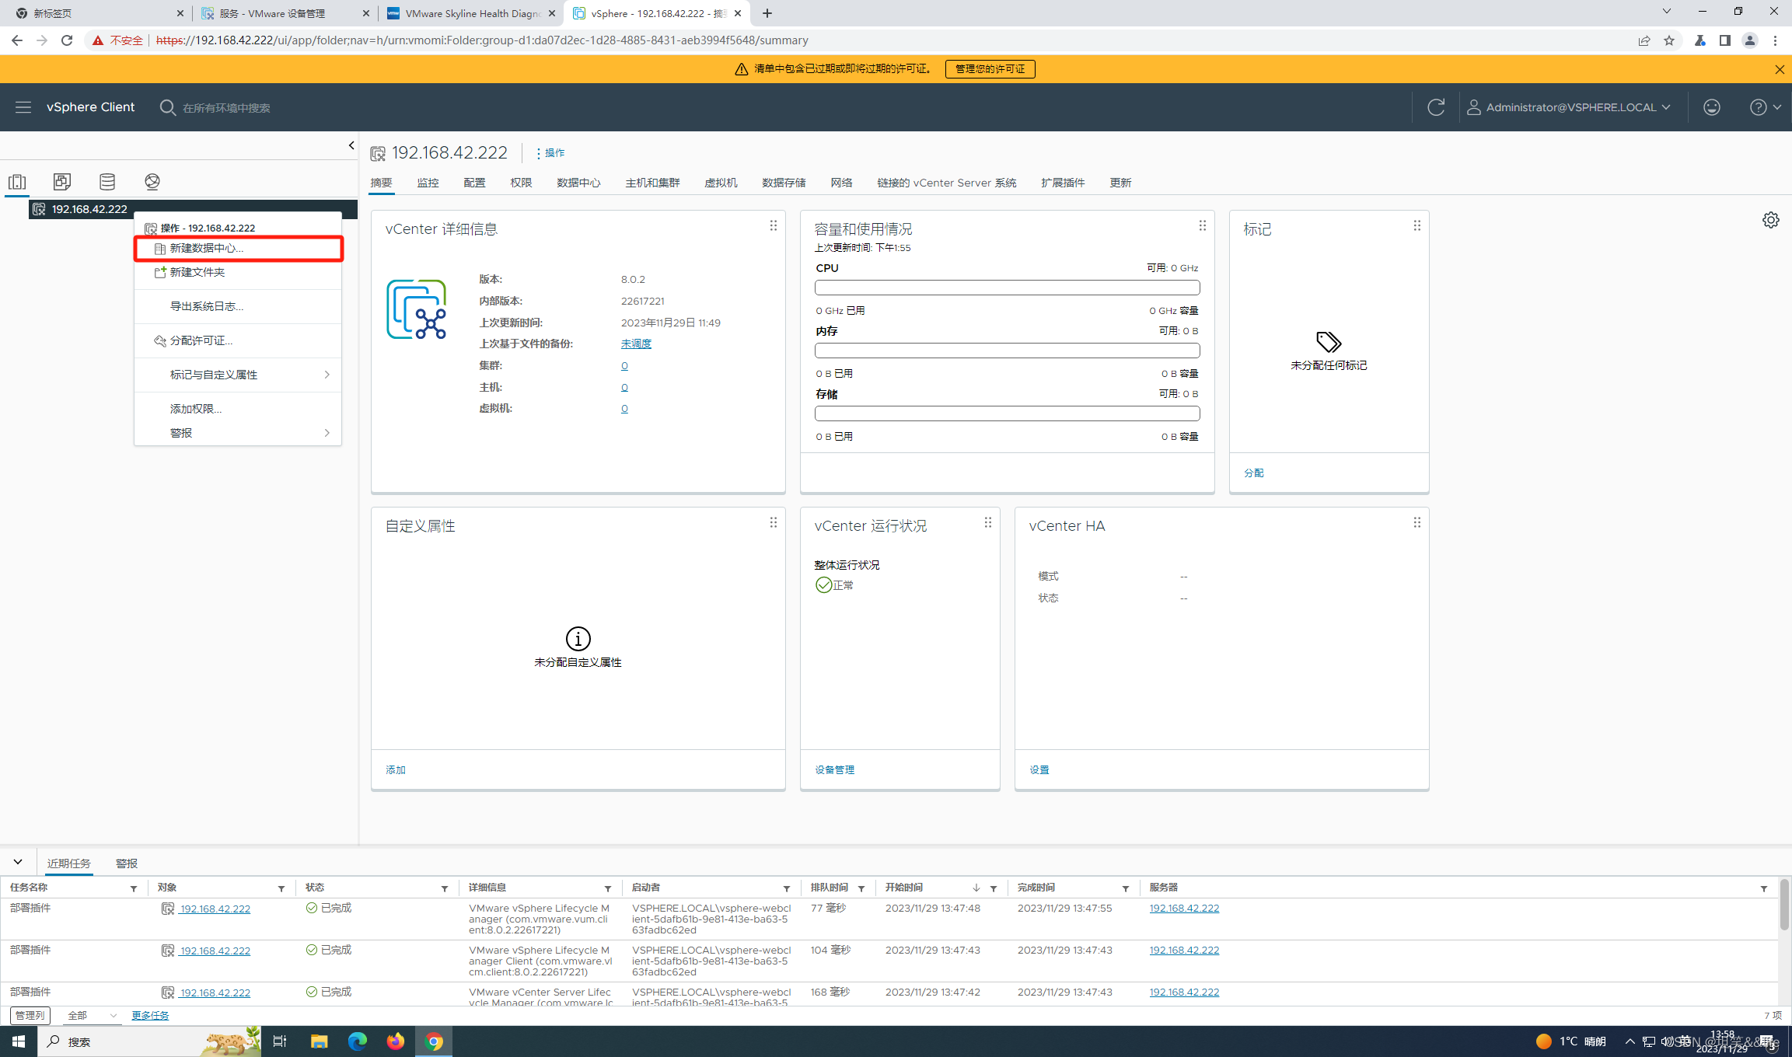The image size is (1792, 1057).
Task: Select 192.168.42.222 in inventory tree
Action: click(89, 209)
